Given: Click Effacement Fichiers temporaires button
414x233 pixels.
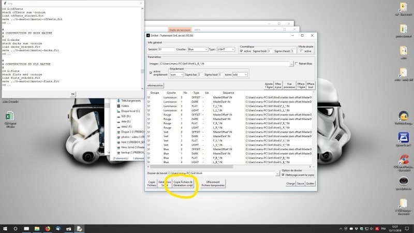Looking at the screenshot, I should click(x=213, y=184).
